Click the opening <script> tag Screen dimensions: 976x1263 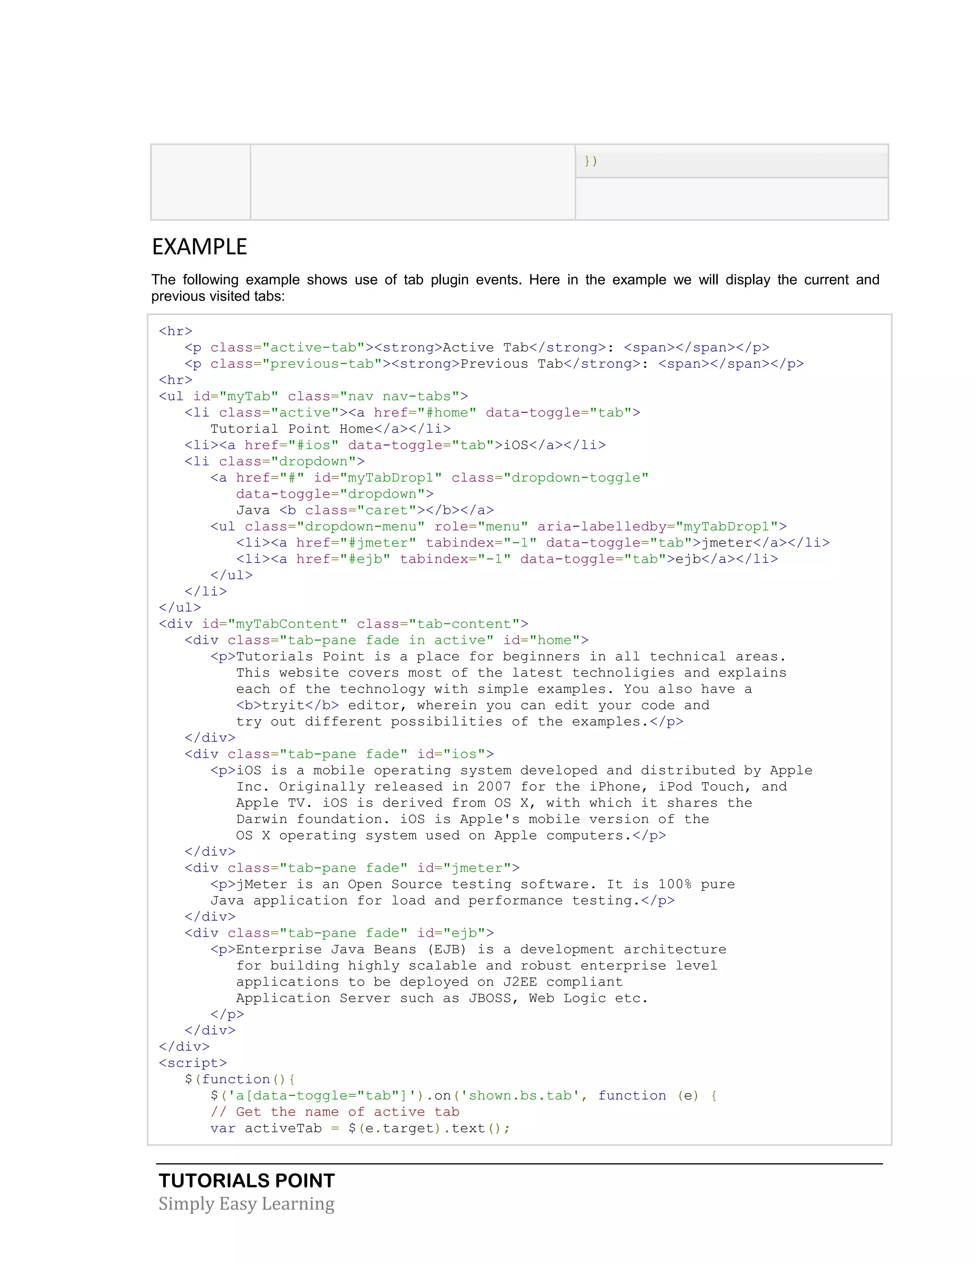pos(193,1063)
